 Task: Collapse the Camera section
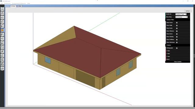(x=178, y=45)
